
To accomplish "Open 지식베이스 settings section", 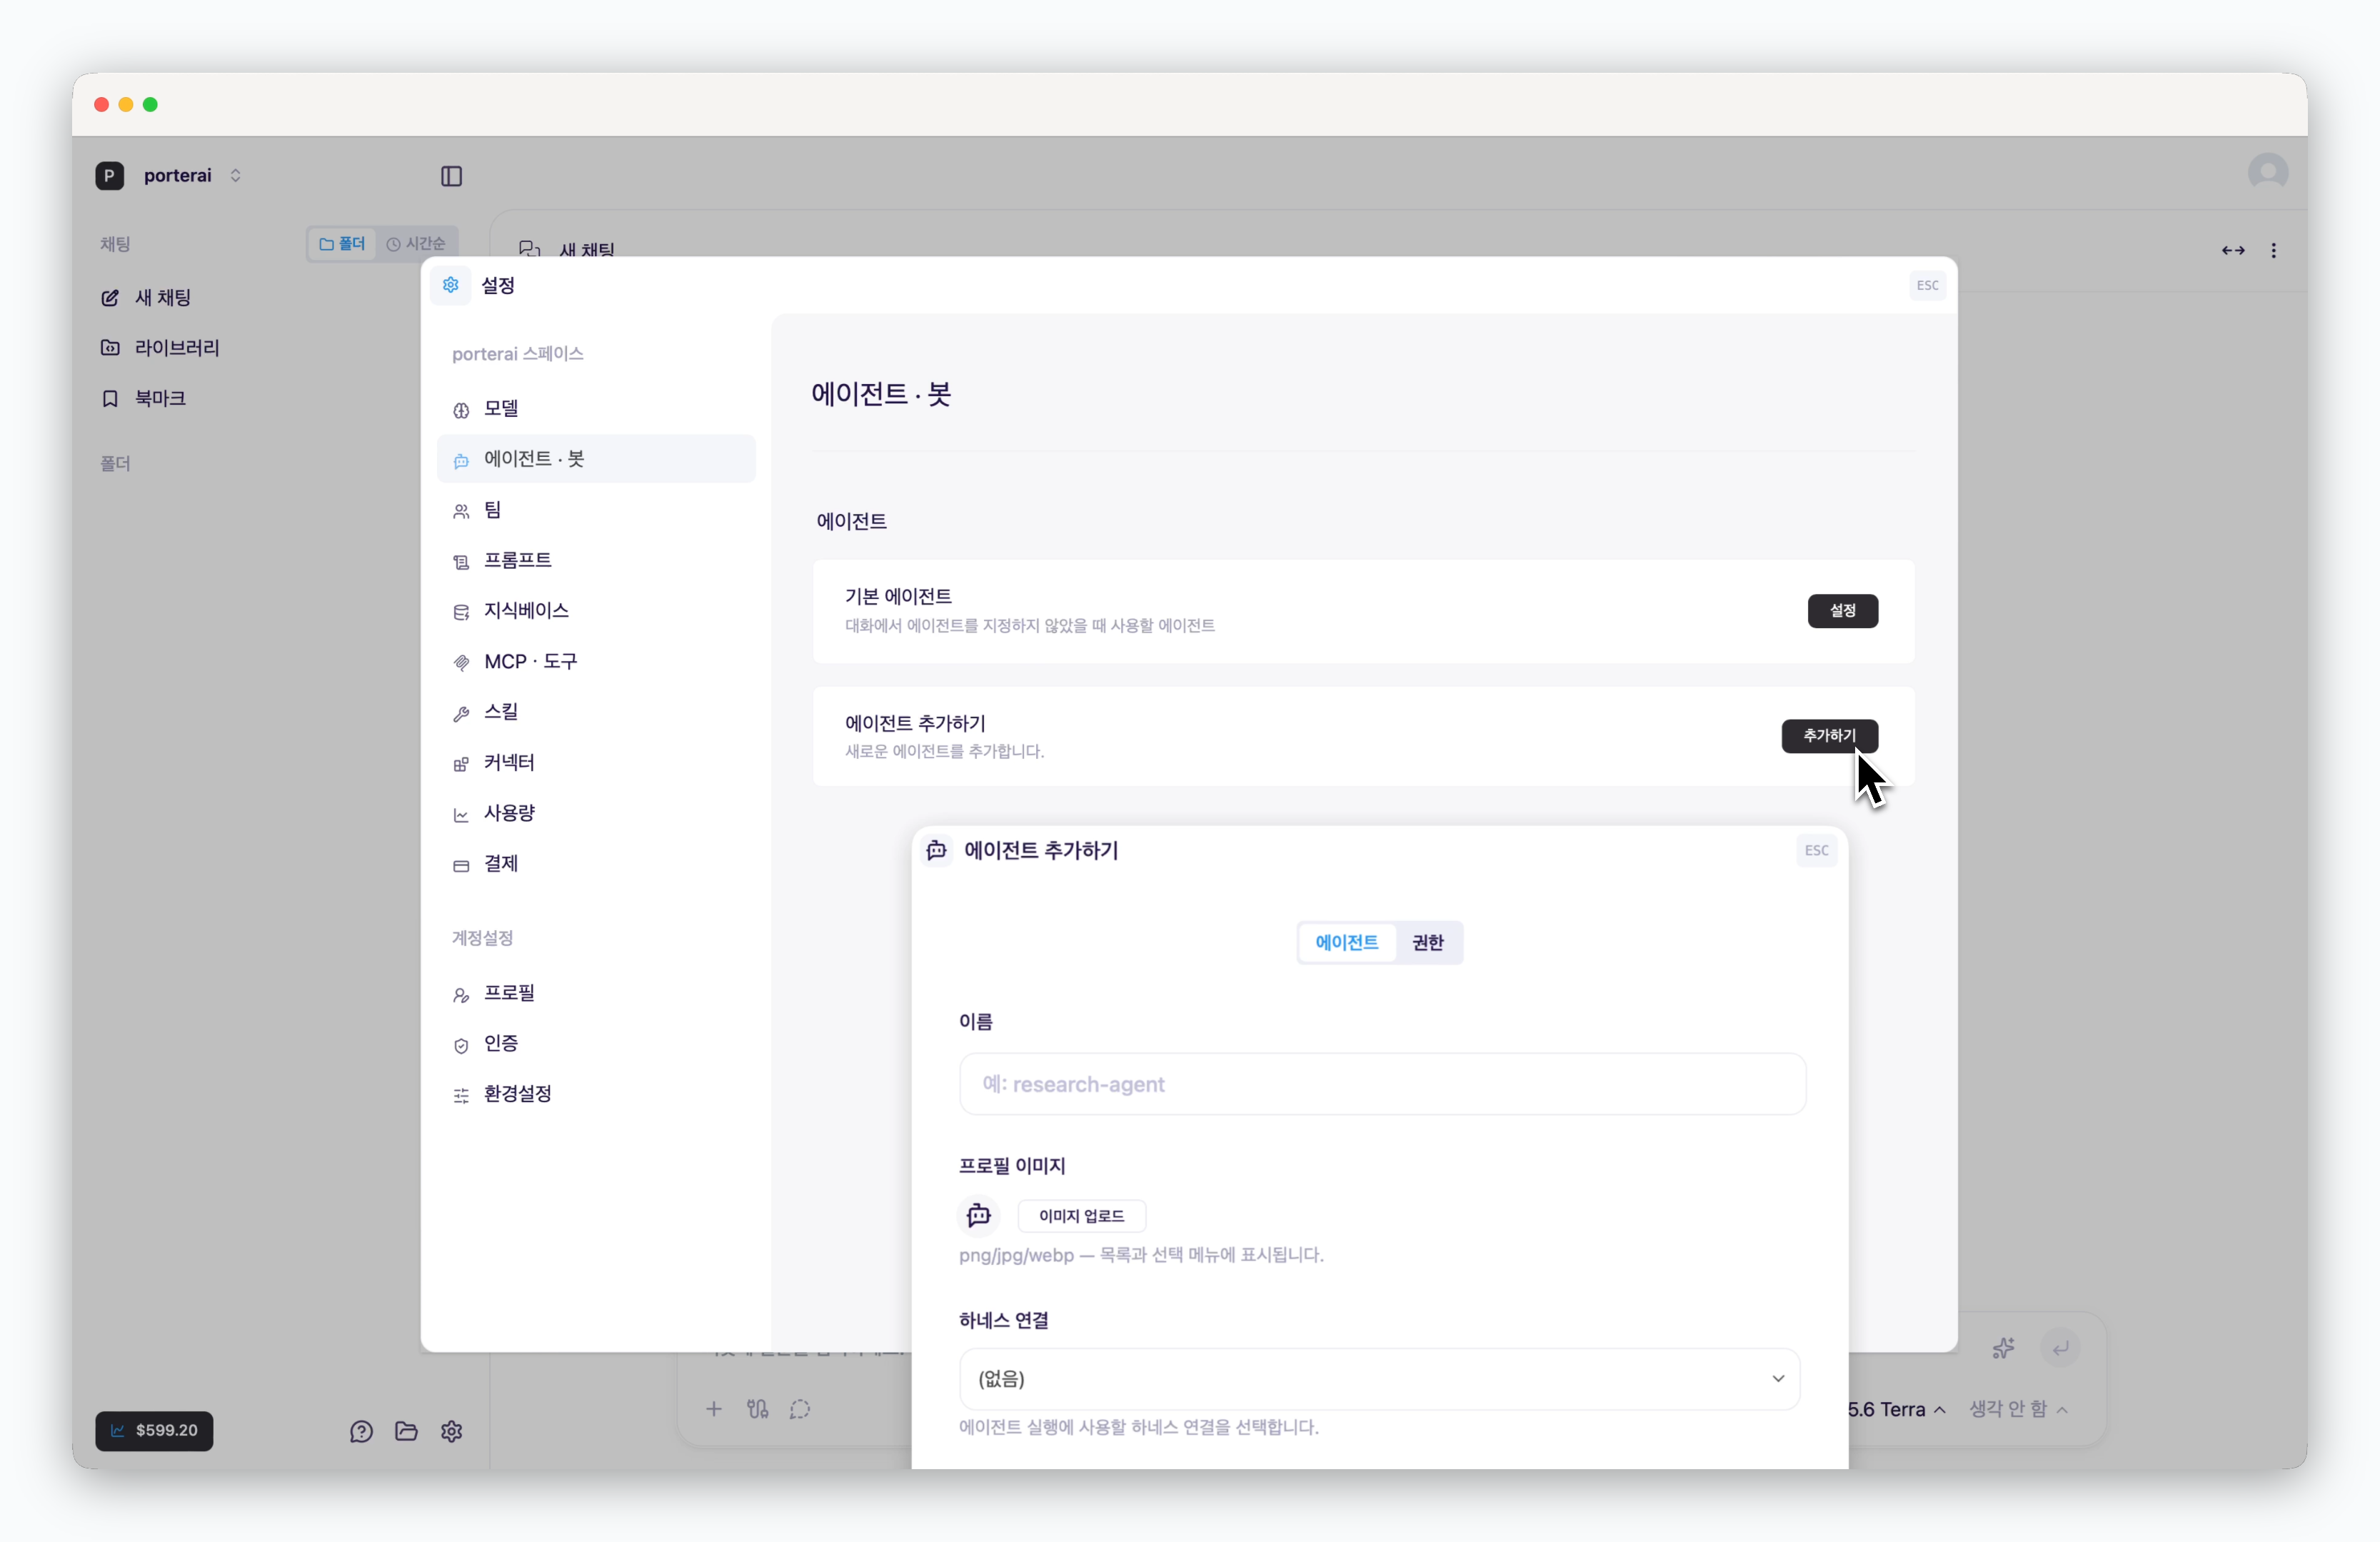I will coord(596,611).
